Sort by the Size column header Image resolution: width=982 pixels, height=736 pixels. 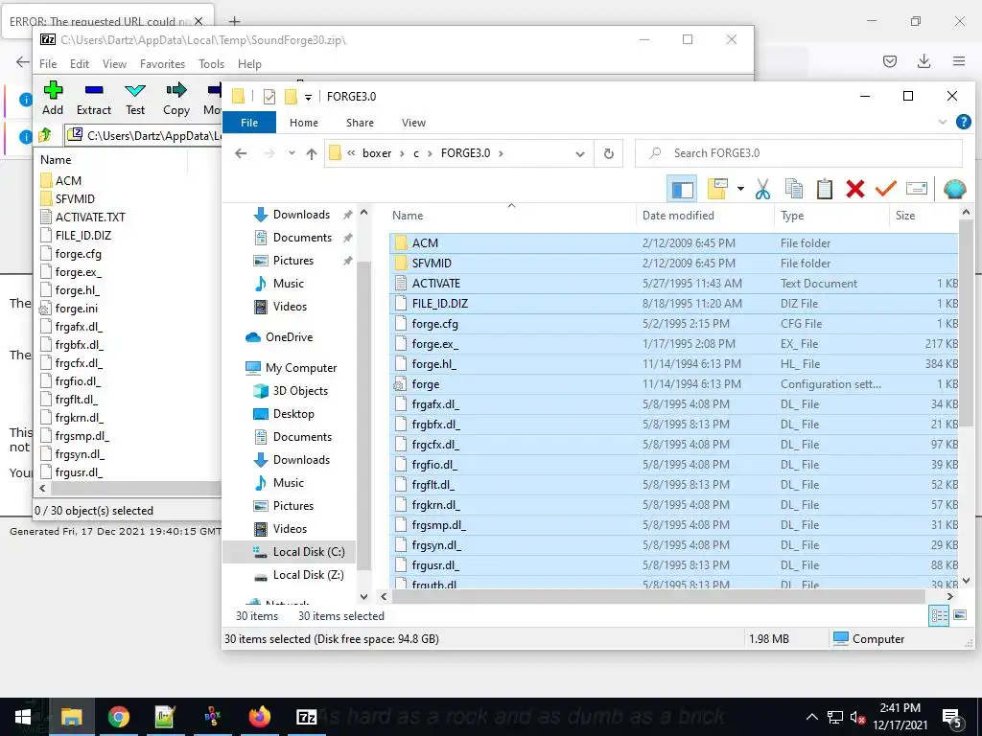(924, 216)
